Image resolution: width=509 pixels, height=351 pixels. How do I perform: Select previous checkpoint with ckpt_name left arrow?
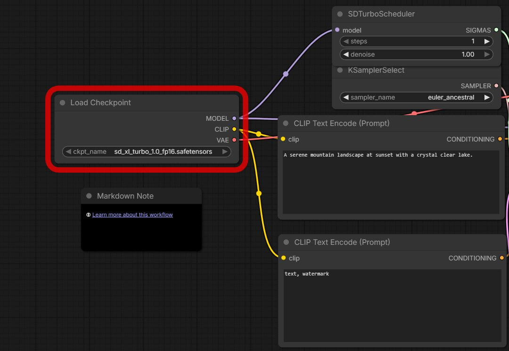pos(68,152)
